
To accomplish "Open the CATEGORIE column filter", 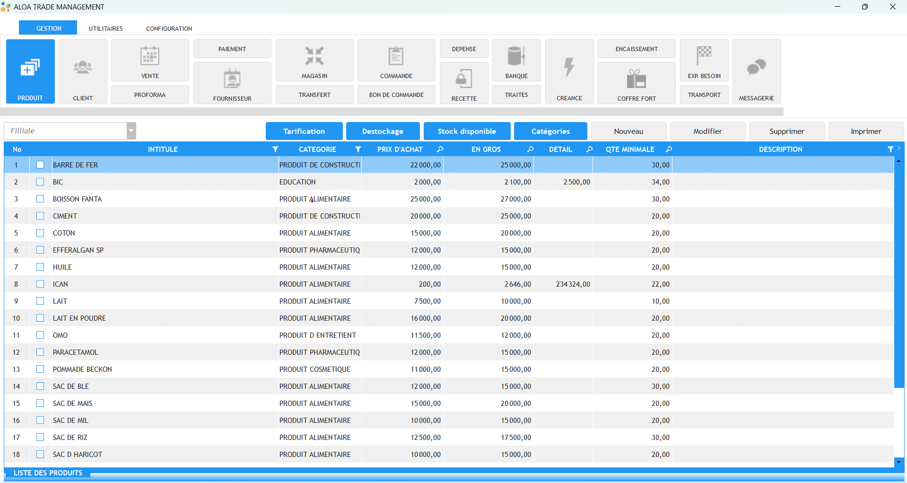I will (358, 149).
